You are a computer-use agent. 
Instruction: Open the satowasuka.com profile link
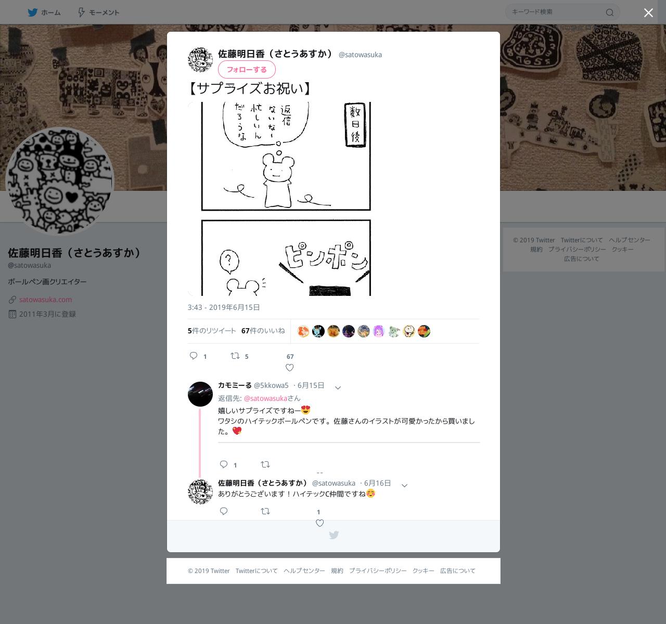click(x=46, y=300)
